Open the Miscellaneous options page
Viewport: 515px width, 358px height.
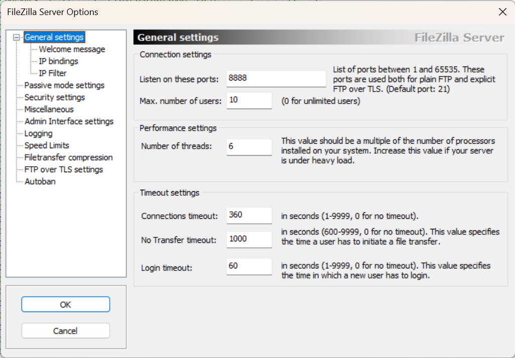[49, 110]
